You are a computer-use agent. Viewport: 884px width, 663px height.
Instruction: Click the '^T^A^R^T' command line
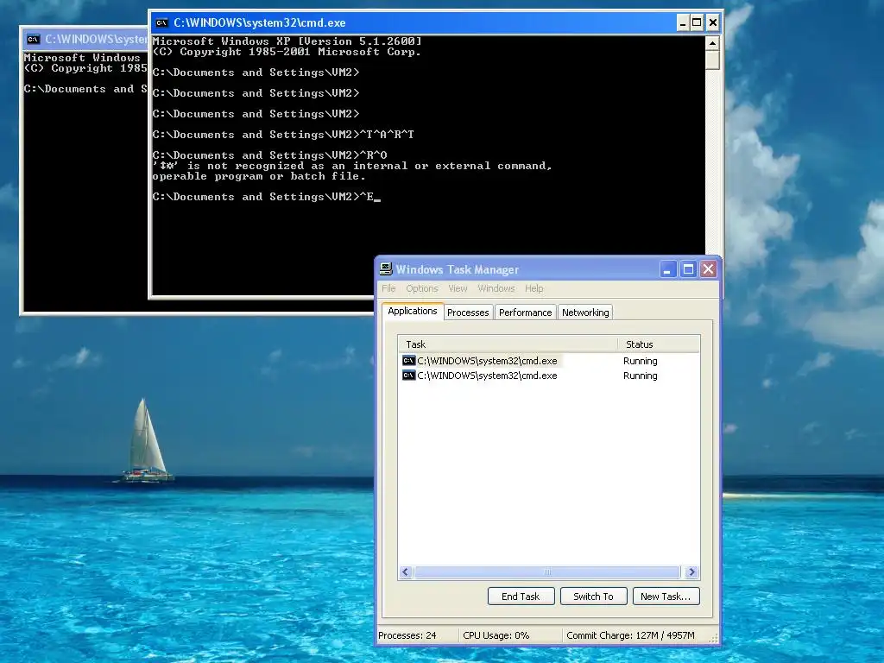pyautogui.click(x=283, y=135)
